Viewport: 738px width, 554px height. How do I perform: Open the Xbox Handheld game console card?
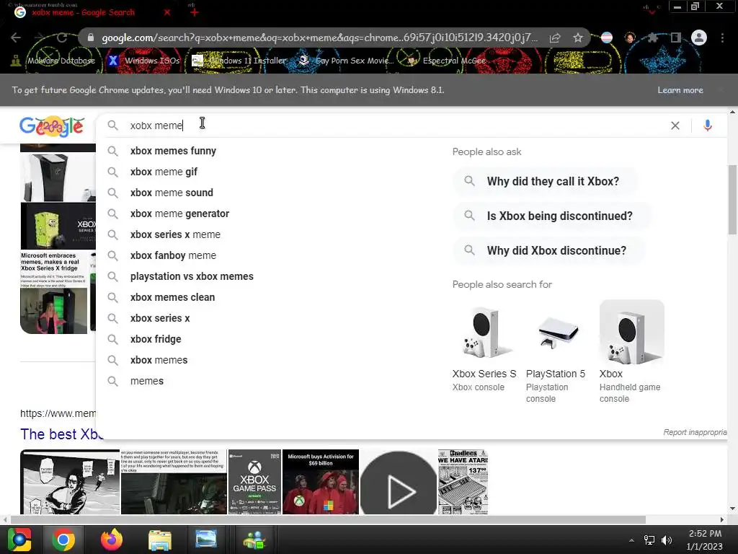click(x=631, y=352)
